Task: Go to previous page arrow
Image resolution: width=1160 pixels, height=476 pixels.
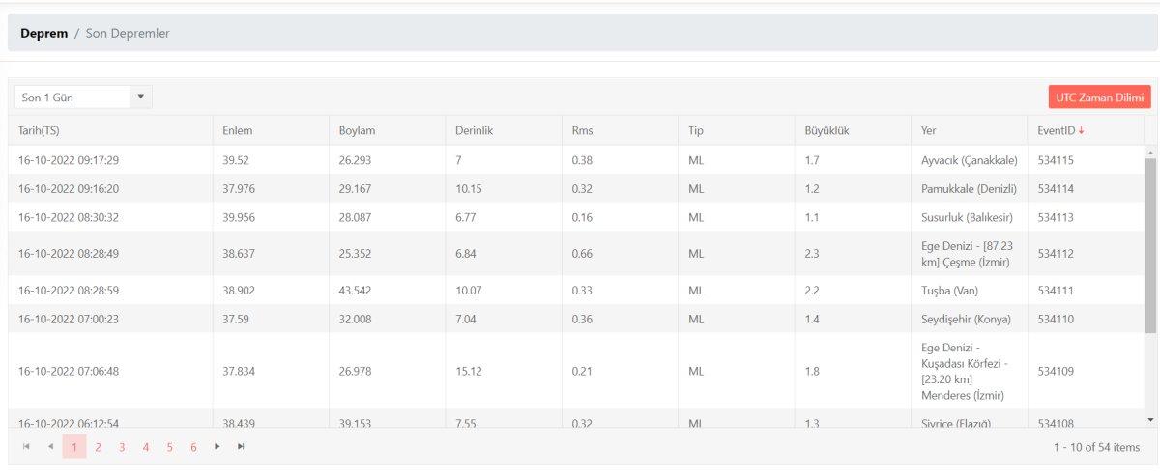Action: pyautogui.click(x=50, y=446)
